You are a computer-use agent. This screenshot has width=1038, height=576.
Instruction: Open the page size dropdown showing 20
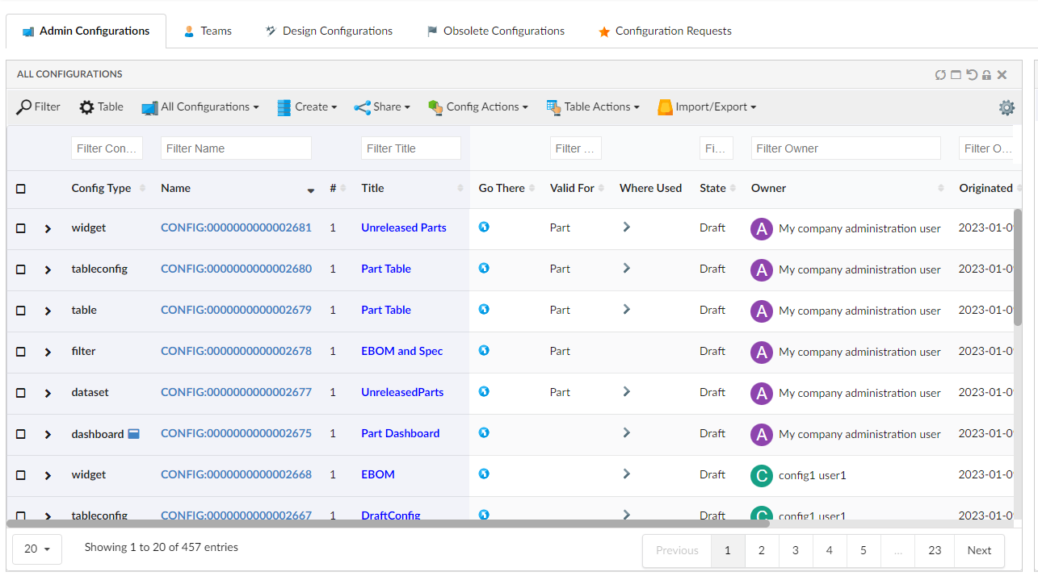[x=37, y=549]
